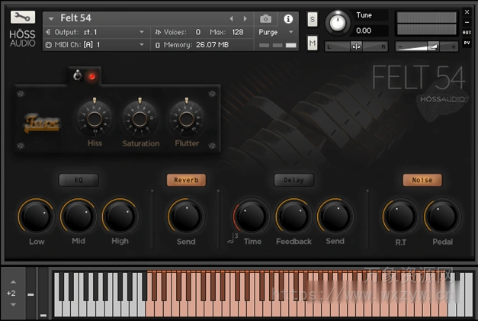The height and width of the screenshot is (321, 478).
Task: Click the EQ Low knob
Action: click(x=37, y=216)
